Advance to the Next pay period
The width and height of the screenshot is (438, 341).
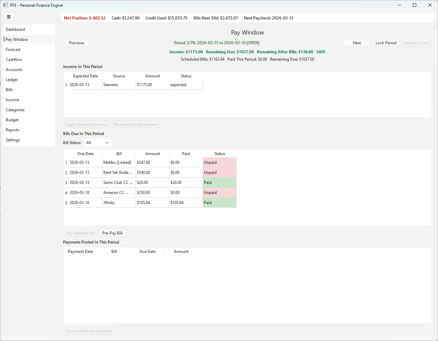pos(357,43)
